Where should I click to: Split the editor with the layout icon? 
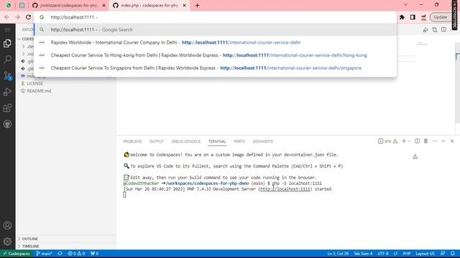click(x=443, y=30)
